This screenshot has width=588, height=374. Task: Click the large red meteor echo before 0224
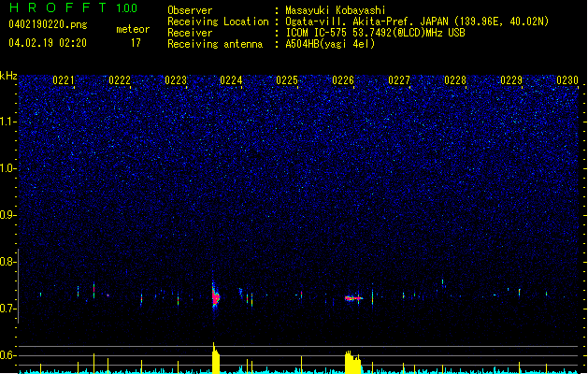click(216, 297)
